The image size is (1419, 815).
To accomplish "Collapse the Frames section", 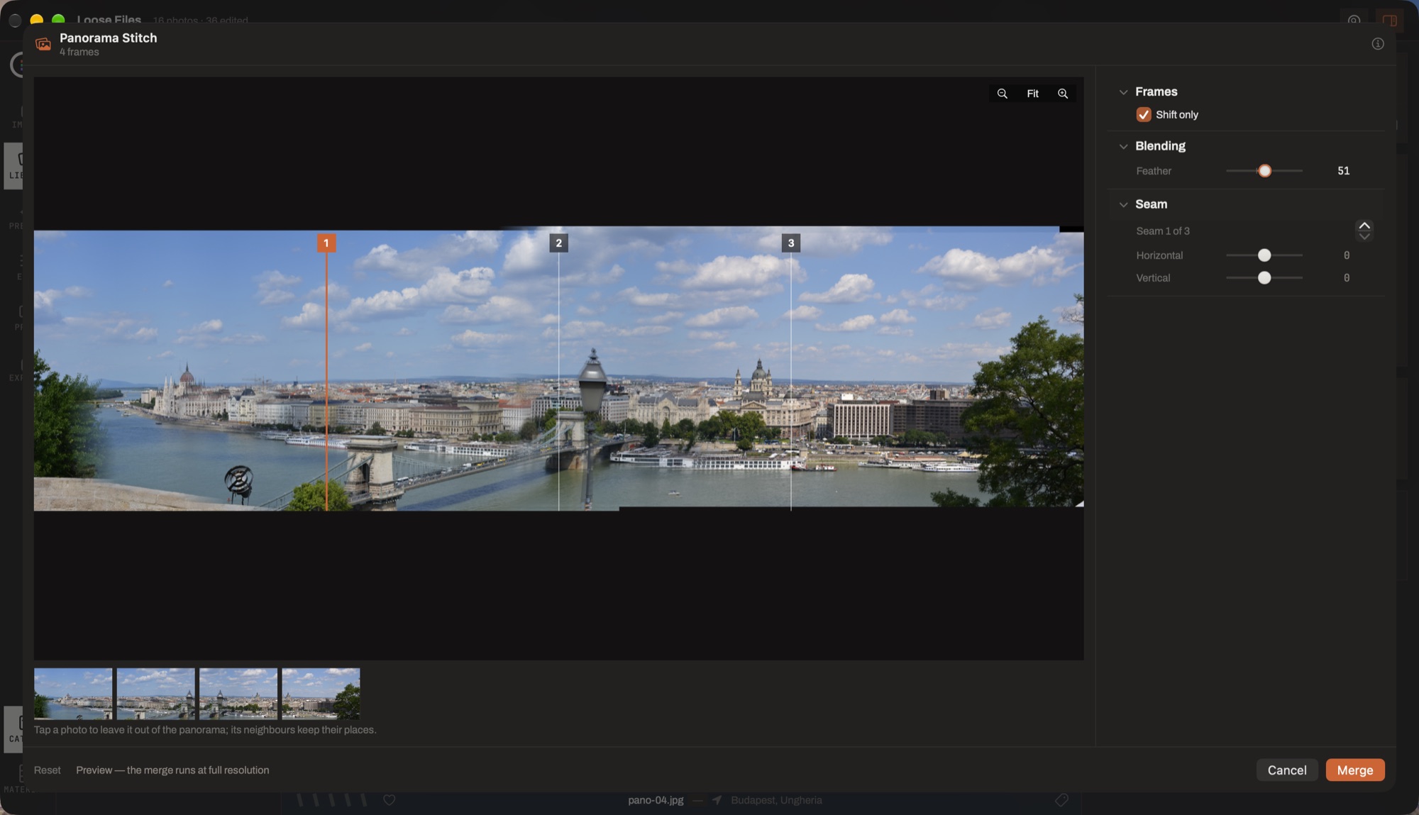I will pos(1122,92).
